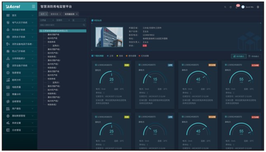Expand the 能耗分析 menu chevron
266x152 pixels.
pos(33,80)
